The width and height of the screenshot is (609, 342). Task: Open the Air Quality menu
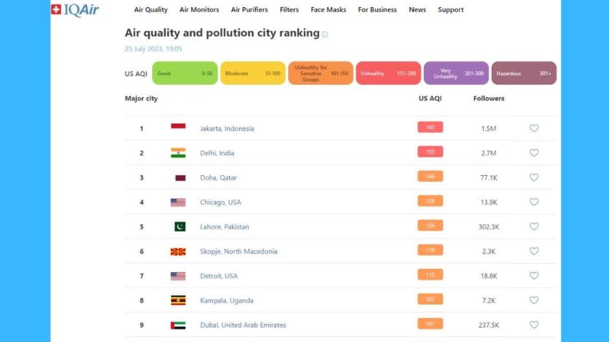pyautogui.click(x=151, y=10)
